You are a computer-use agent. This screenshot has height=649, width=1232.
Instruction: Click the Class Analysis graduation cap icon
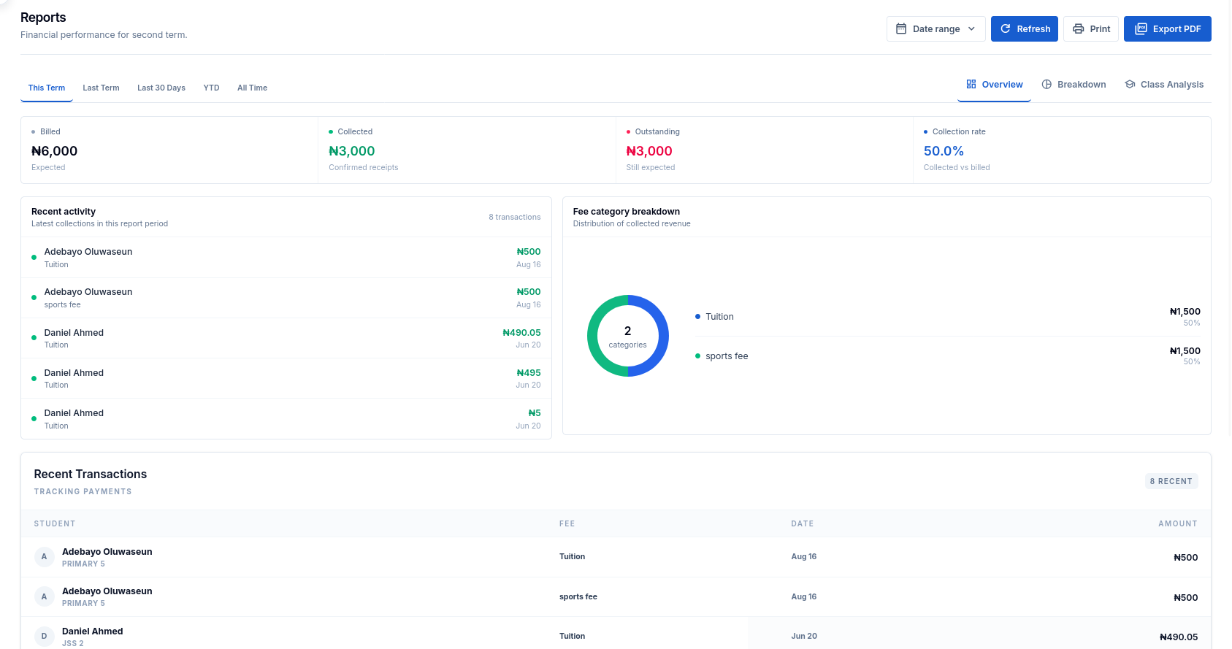(1130, 85)
